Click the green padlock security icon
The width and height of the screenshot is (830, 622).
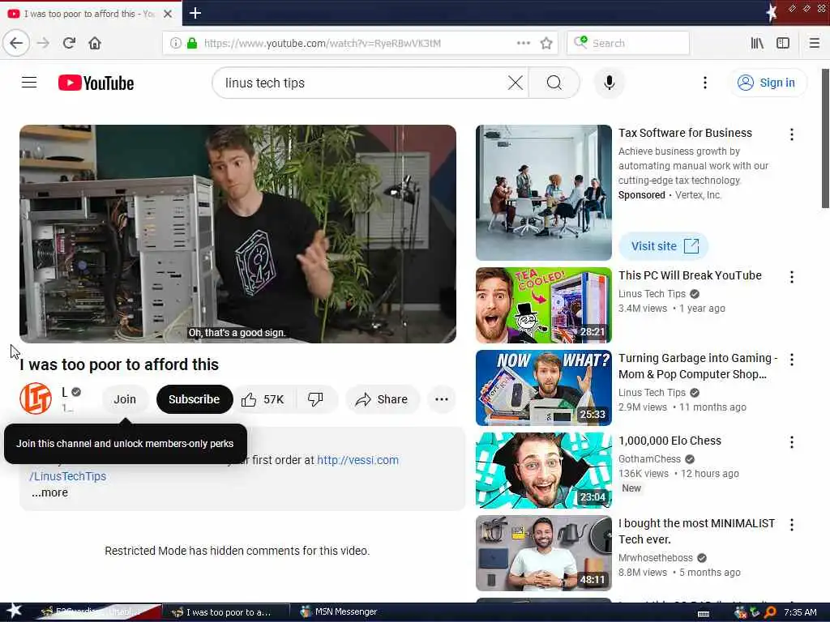click(x=191, y=43)
